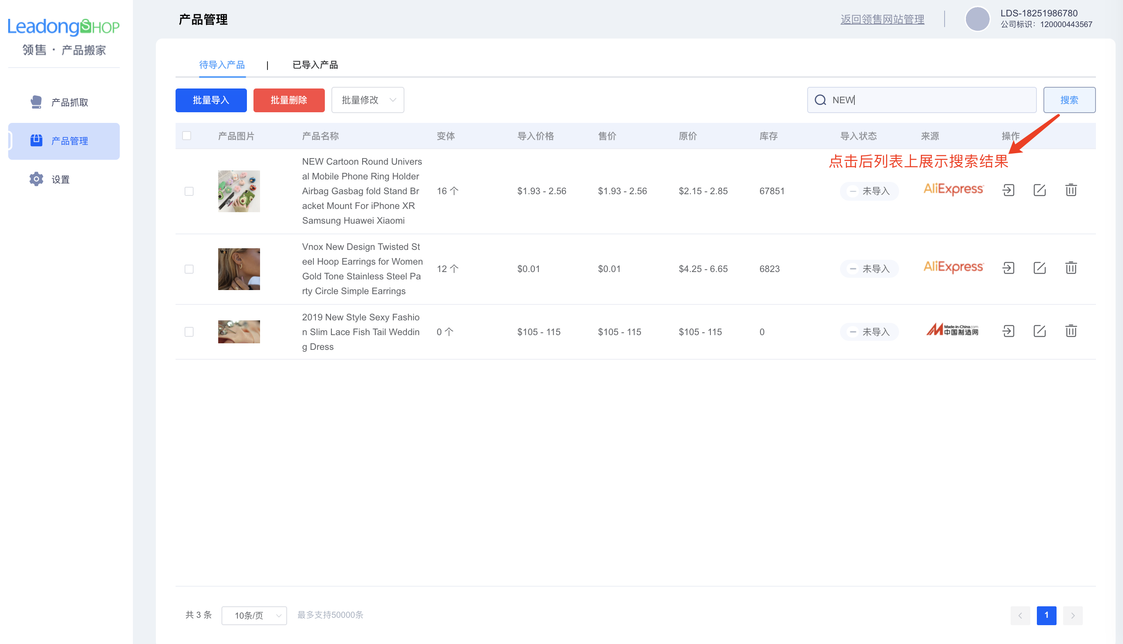Click import icon for Wedding Dress row

point(1008,331)
